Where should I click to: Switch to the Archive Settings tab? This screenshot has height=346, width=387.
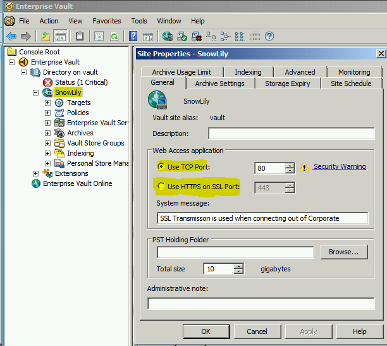[x=219, y=83]
